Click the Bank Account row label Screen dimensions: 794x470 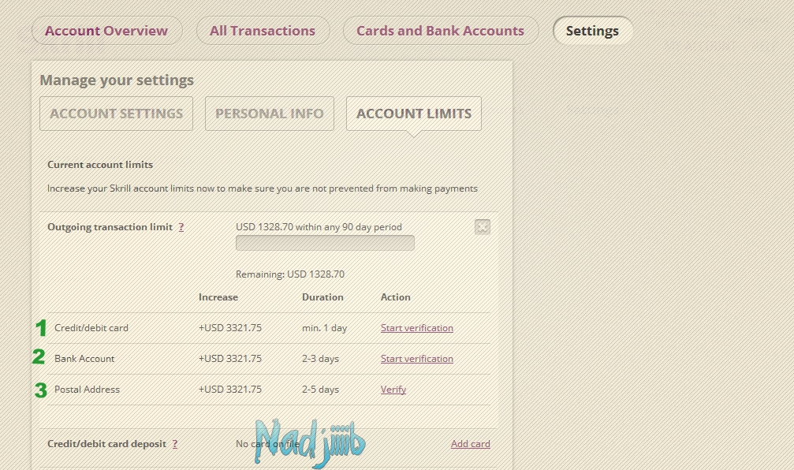click(84, 359)
